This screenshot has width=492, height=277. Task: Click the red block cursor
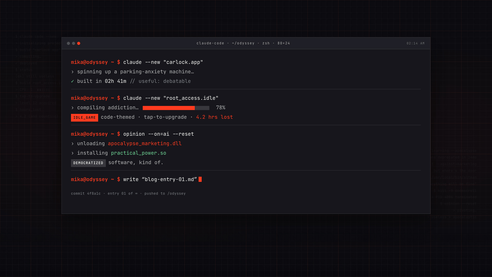click(200, 179)
